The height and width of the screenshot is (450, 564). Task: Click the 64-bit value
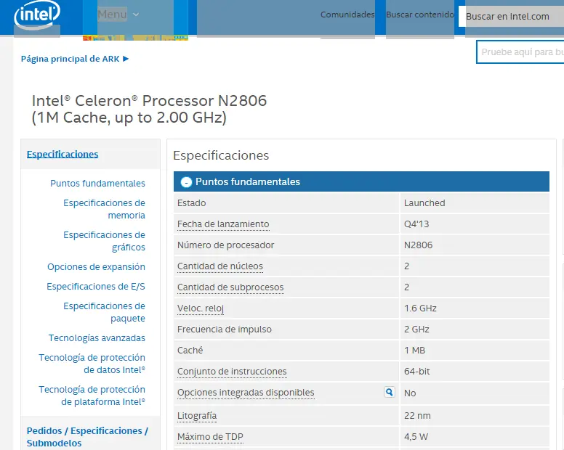tap(416, 372)
